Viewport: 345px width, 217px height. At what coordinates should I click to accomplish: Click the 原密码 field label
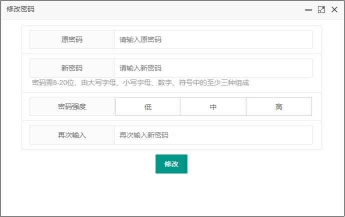72,39
